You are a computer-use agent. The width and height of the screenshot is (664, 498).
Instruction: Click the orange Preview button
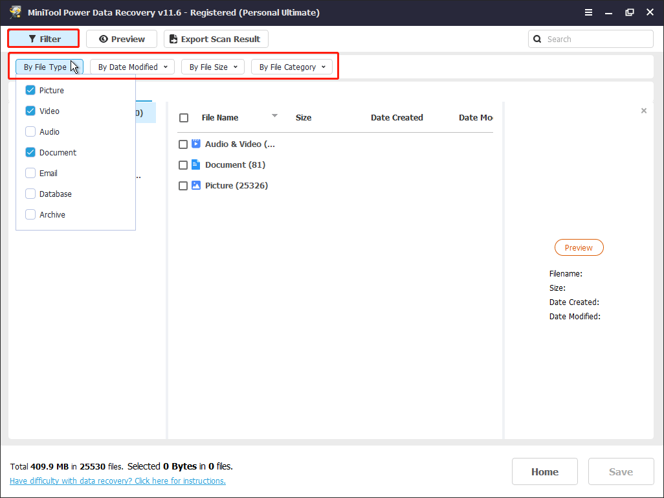579,247
